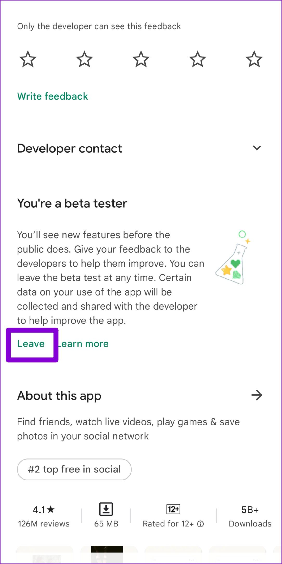Open the Write feedback link
282x564 pixels.
[x=53, y=96]
